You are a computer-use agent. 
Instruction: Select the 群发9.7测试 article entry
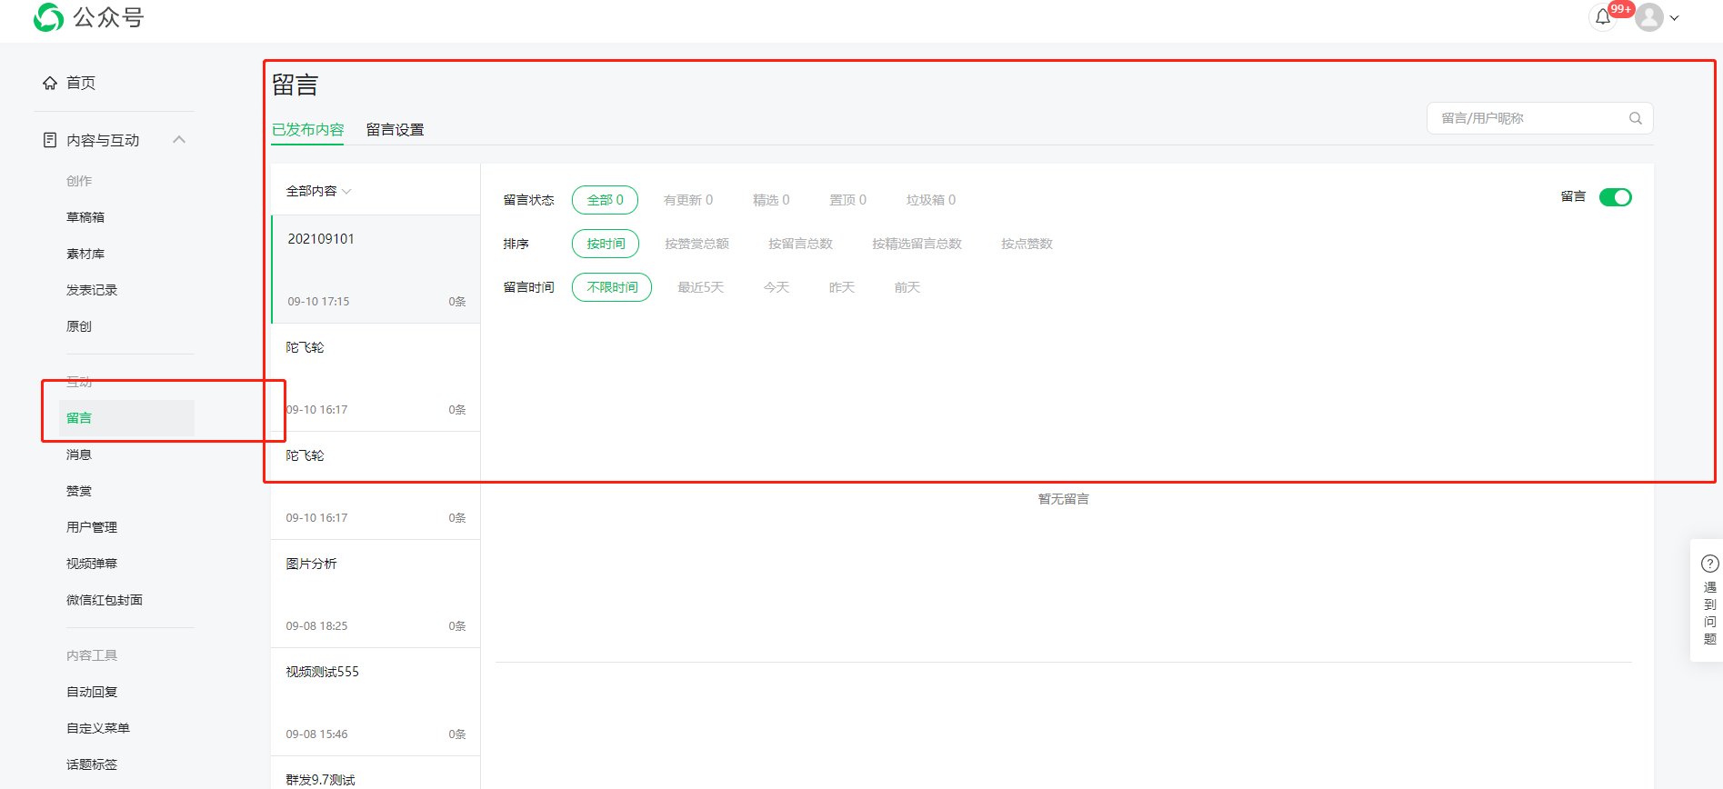coord(376,774)
